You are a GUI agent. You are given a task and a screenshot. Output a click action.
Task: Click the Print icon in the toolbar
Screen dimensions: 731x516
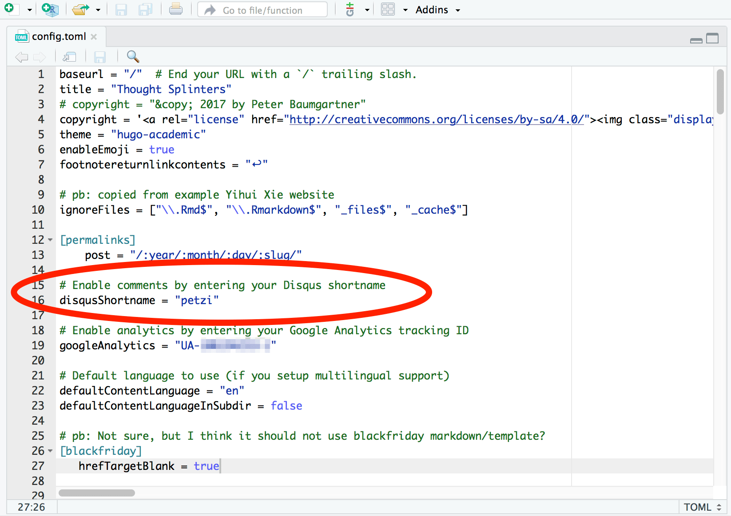175,9
